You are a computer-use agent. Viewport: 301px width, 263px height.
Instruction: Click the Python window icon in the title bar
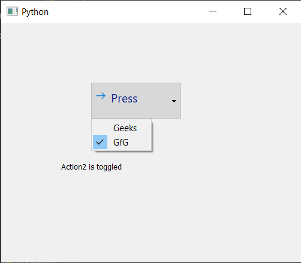[12, 11]
